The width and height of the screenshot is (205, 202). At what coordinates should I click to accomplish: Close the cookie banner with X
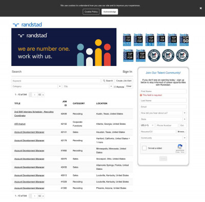pos(200,8)
